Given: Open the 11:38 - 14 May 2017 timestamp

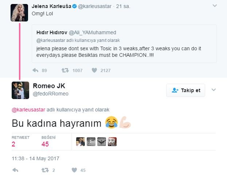Looking at the screenshot, I should pos(35,158).
